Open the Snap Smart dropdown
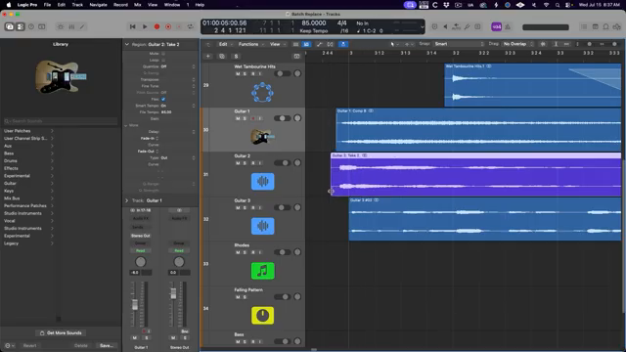Screen dimensions: 626x352 459,44
